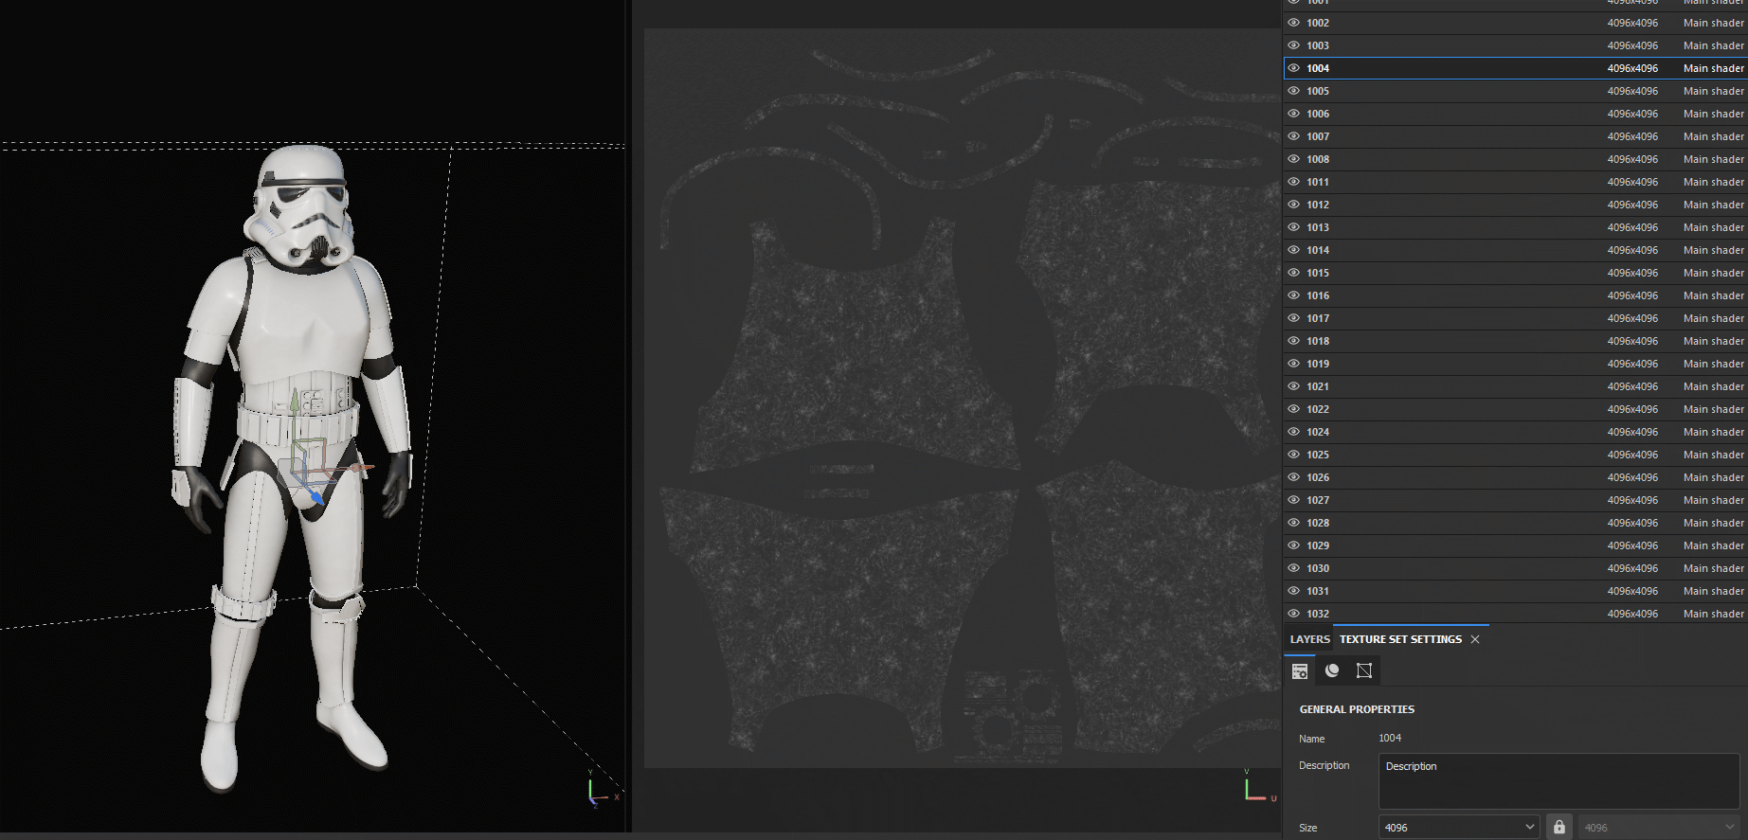The image size is (1748, 840).
Task: Click the 4096x4096 resolution of set 1007
Action: click(x=1632, y=136)
